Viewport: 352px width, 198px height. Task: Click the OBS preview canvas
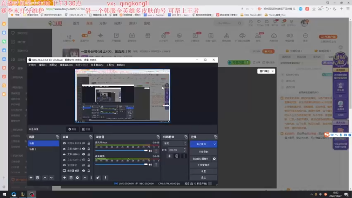pos(123,96)
